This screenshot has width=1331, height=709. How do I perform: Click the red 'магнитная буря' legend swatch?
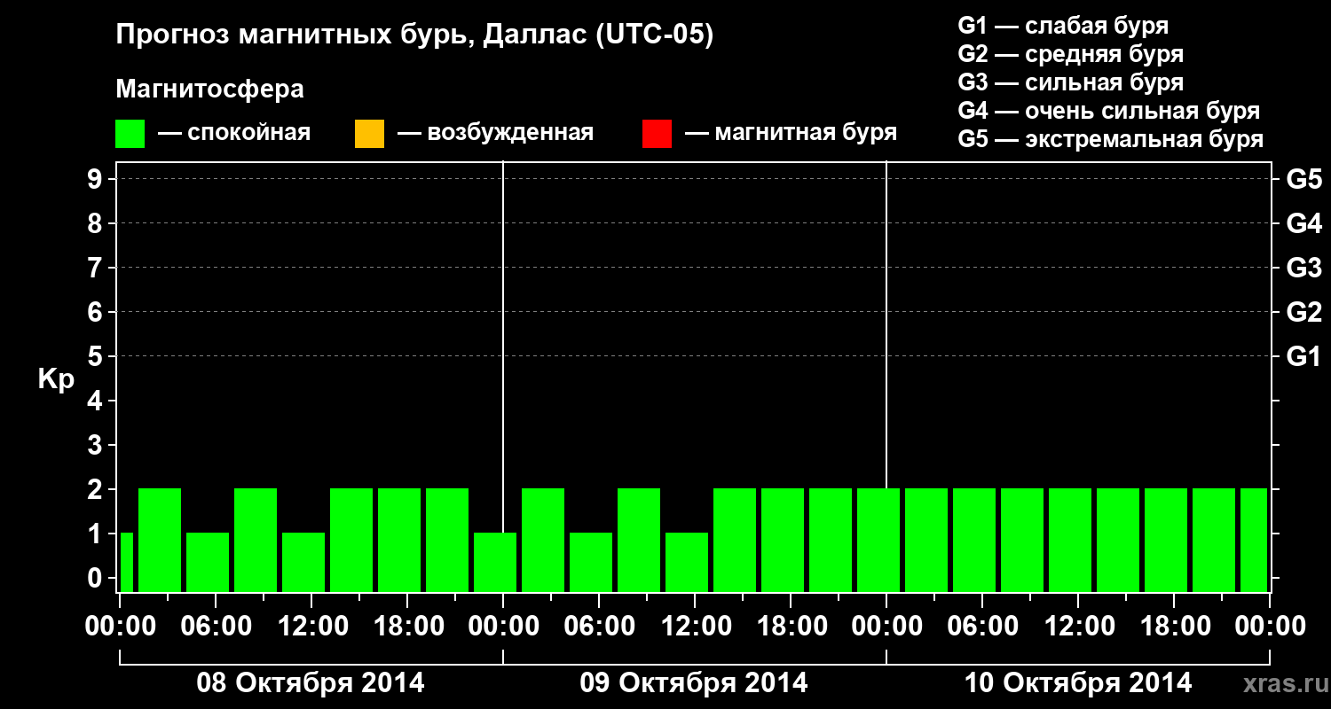[657, 134]
